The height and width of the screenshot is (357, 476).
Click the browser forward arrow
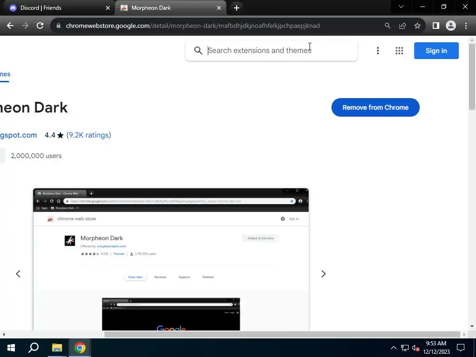[x=25, y=26]
